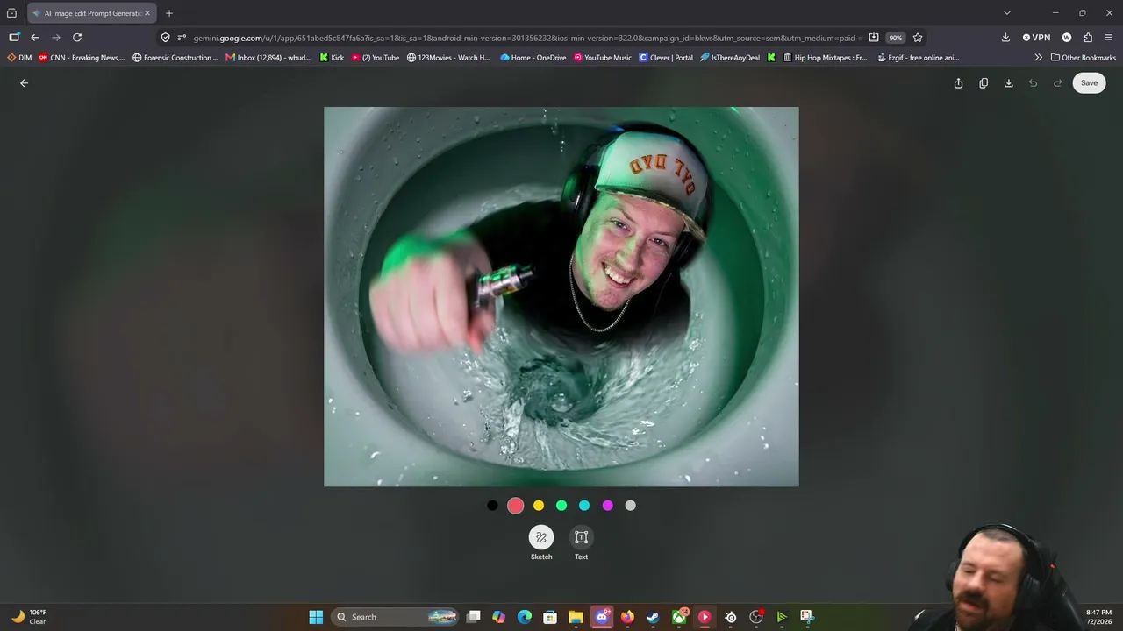Open Microsoft Store from the taskbar

(550, 617)
